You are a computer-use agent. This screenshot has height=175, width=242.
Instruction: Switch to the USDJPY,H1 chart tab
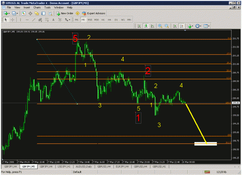tap(64, 167)
